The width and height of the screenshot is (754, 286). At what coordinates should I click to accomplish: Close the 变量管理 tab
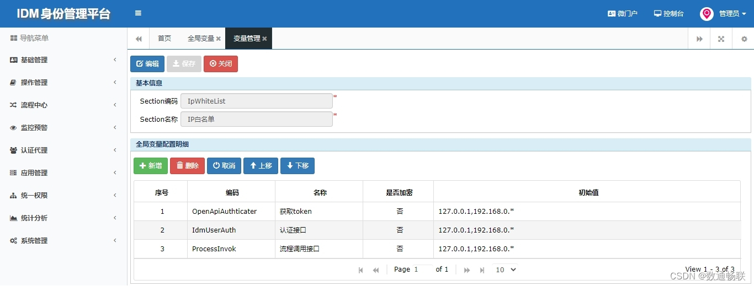(x=264, y=39)
